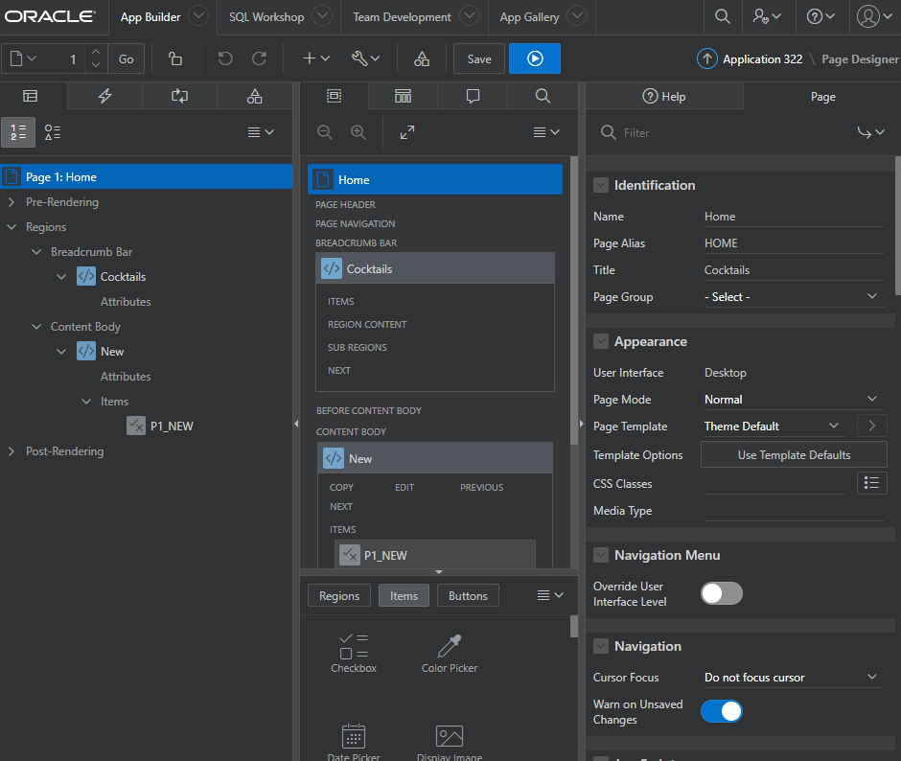The width and height of the screenshot is (901, 761).
Task: Collapse the Navigation property group
Action: point(601,646)
